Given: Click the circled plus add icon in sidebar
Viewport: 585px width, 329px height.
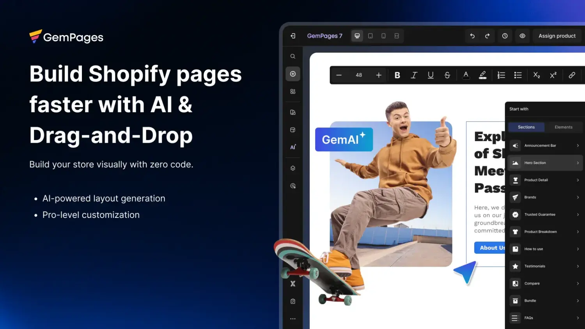Looking at the screenshot, I should point(293,74).
